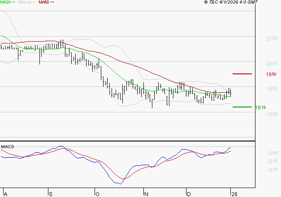Click the green support line marker
The image size is (281, 197).
click(x=242, y=107)
